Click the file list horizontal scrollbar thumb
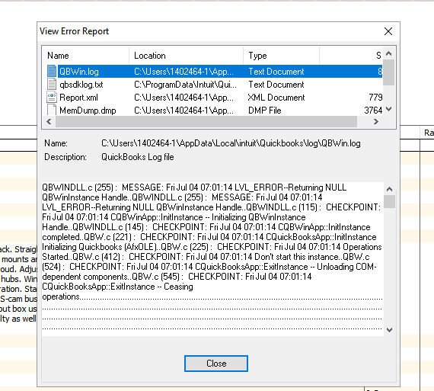The height and width of the screenshot is (391, 434). click(206, 122)
